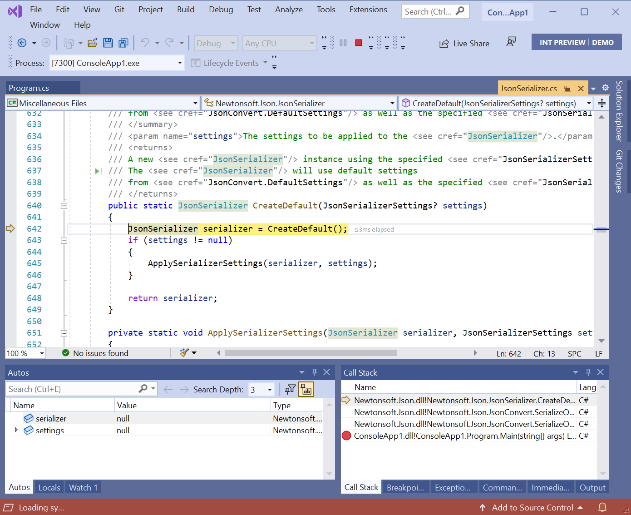Switch to the Output tab
The image size is (631, 515).
coord(592,487)
